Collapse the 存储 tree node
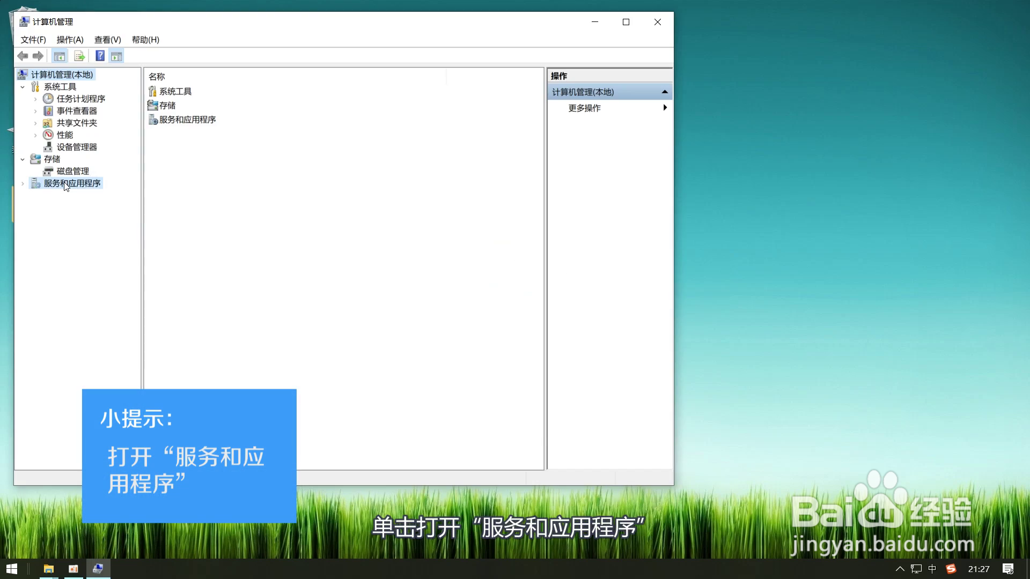Image resolution: width=1030 pixels, height=579 pixels. [x=23, y=159]
